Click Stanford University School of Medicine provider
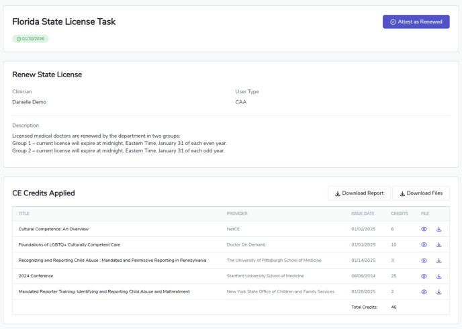462x329 pixels. click(x=265, y=276)
